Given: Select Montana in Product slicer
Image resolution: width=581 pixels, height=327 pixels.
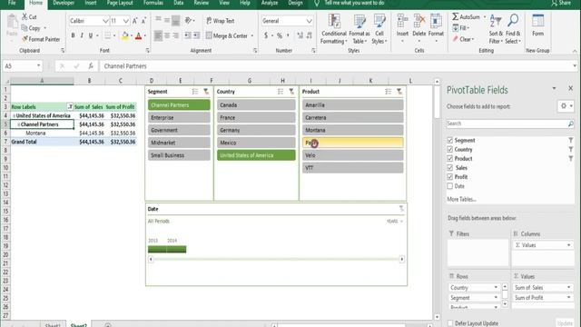Looking at the screenshot, I should coord(353,130).
